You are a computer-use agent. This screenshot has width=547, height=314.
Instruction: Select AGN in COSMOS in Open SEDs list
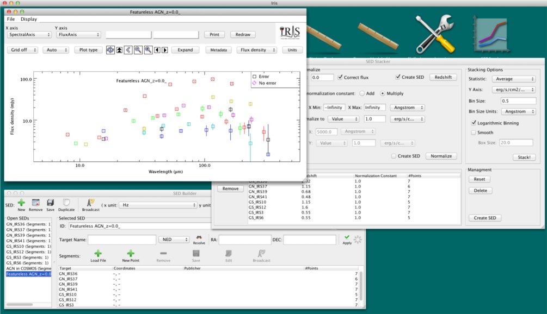pyautogui.click(x=28, y=268)
